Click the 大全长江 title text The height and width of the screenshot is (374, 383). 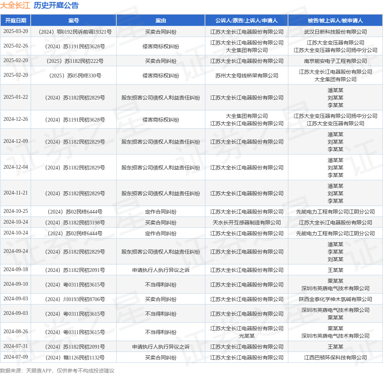(x=15, y=5)
